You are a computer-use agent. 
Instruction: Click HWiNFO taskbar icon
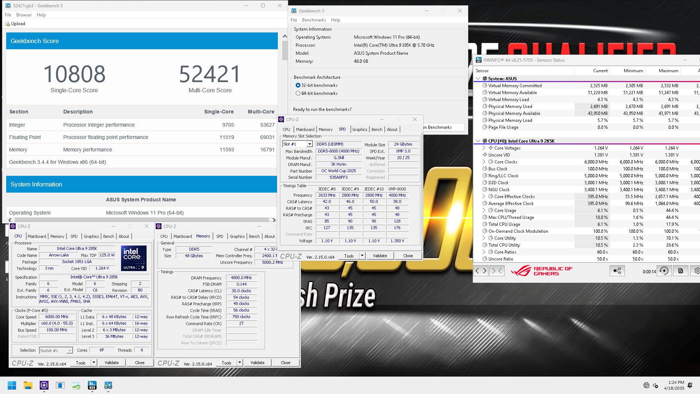tap(92, 385)
